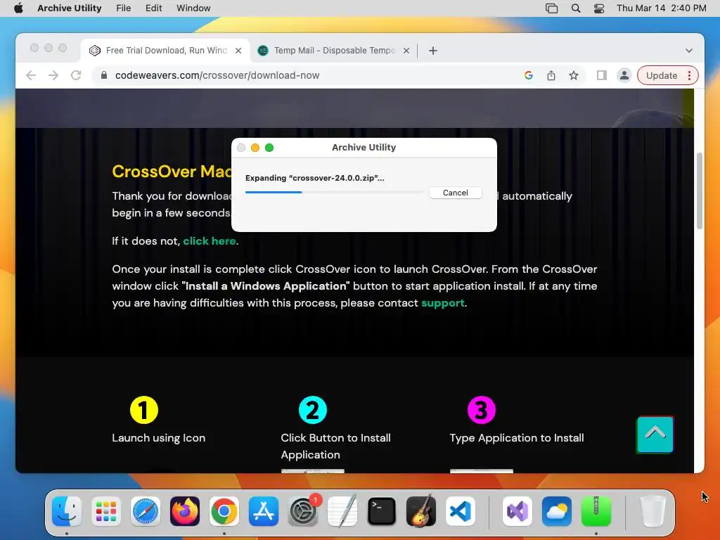Screen dimensions: 720x540
Task: Minimize the Archive Utility window
Action: coord(255,148)
